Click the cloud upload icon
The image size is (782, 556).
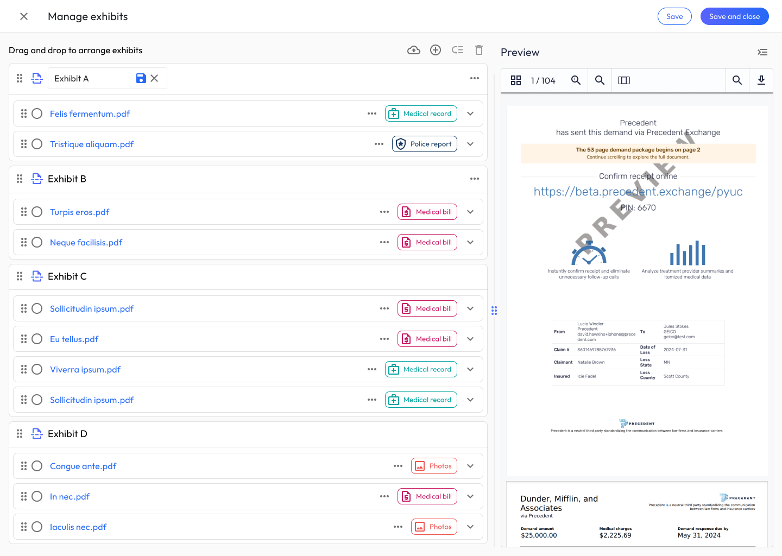click(414, 50)
